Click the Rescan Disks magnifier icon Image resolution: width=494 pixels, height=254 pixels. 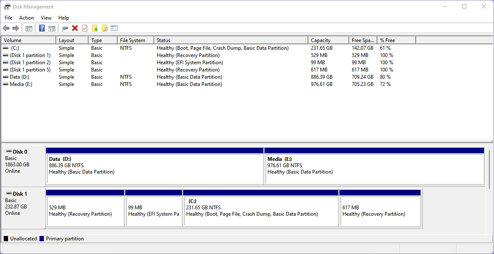[65, 28]
